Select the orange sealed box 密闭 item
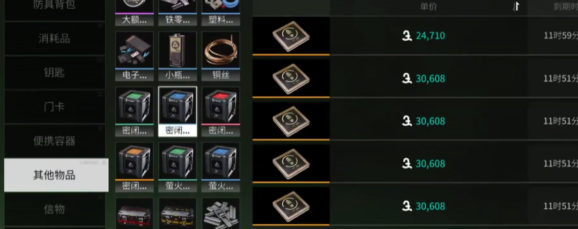This screenshot has width=578, height=229. [x=134, y=167]
